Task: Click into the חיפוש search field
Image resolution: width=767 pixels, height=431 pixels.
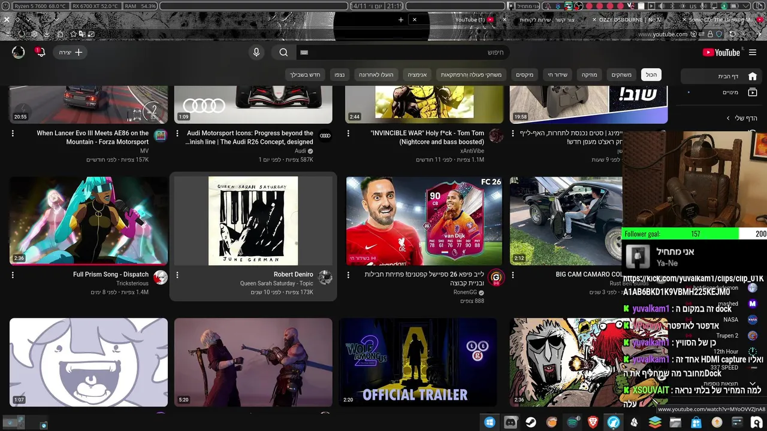Action: [404, 53]
